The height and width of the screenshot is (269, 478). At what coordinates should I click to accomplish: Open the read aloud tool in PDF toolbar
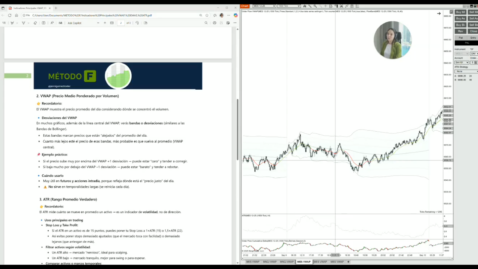(52, 23)
